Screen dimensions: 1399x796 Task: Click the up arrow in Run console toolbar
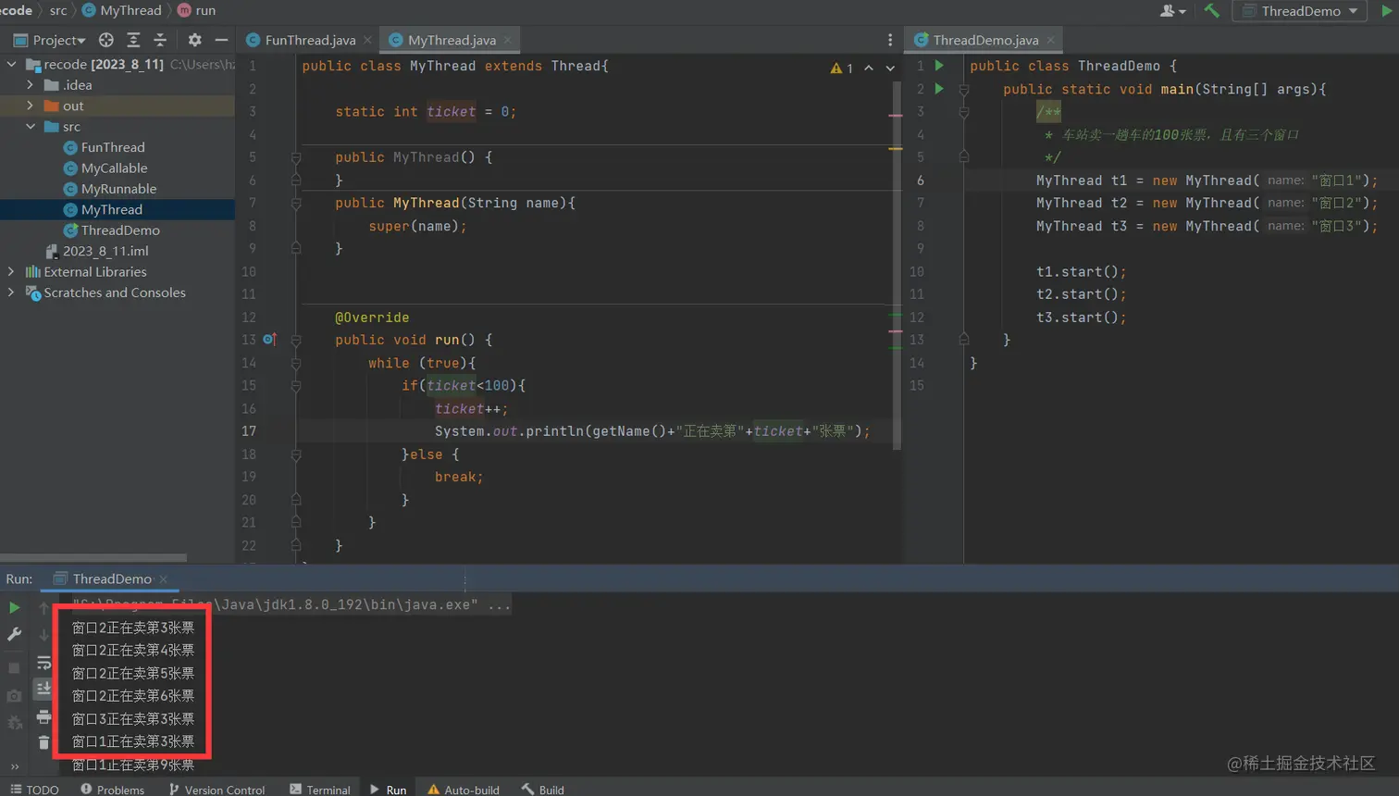[x=43, y=608]
